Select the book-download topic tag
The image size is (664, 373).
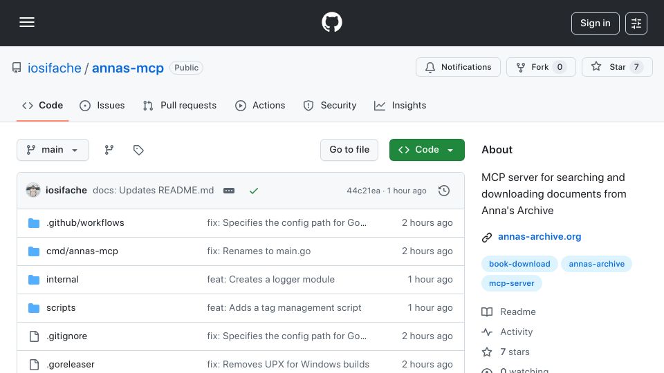(x=519, y=264)
